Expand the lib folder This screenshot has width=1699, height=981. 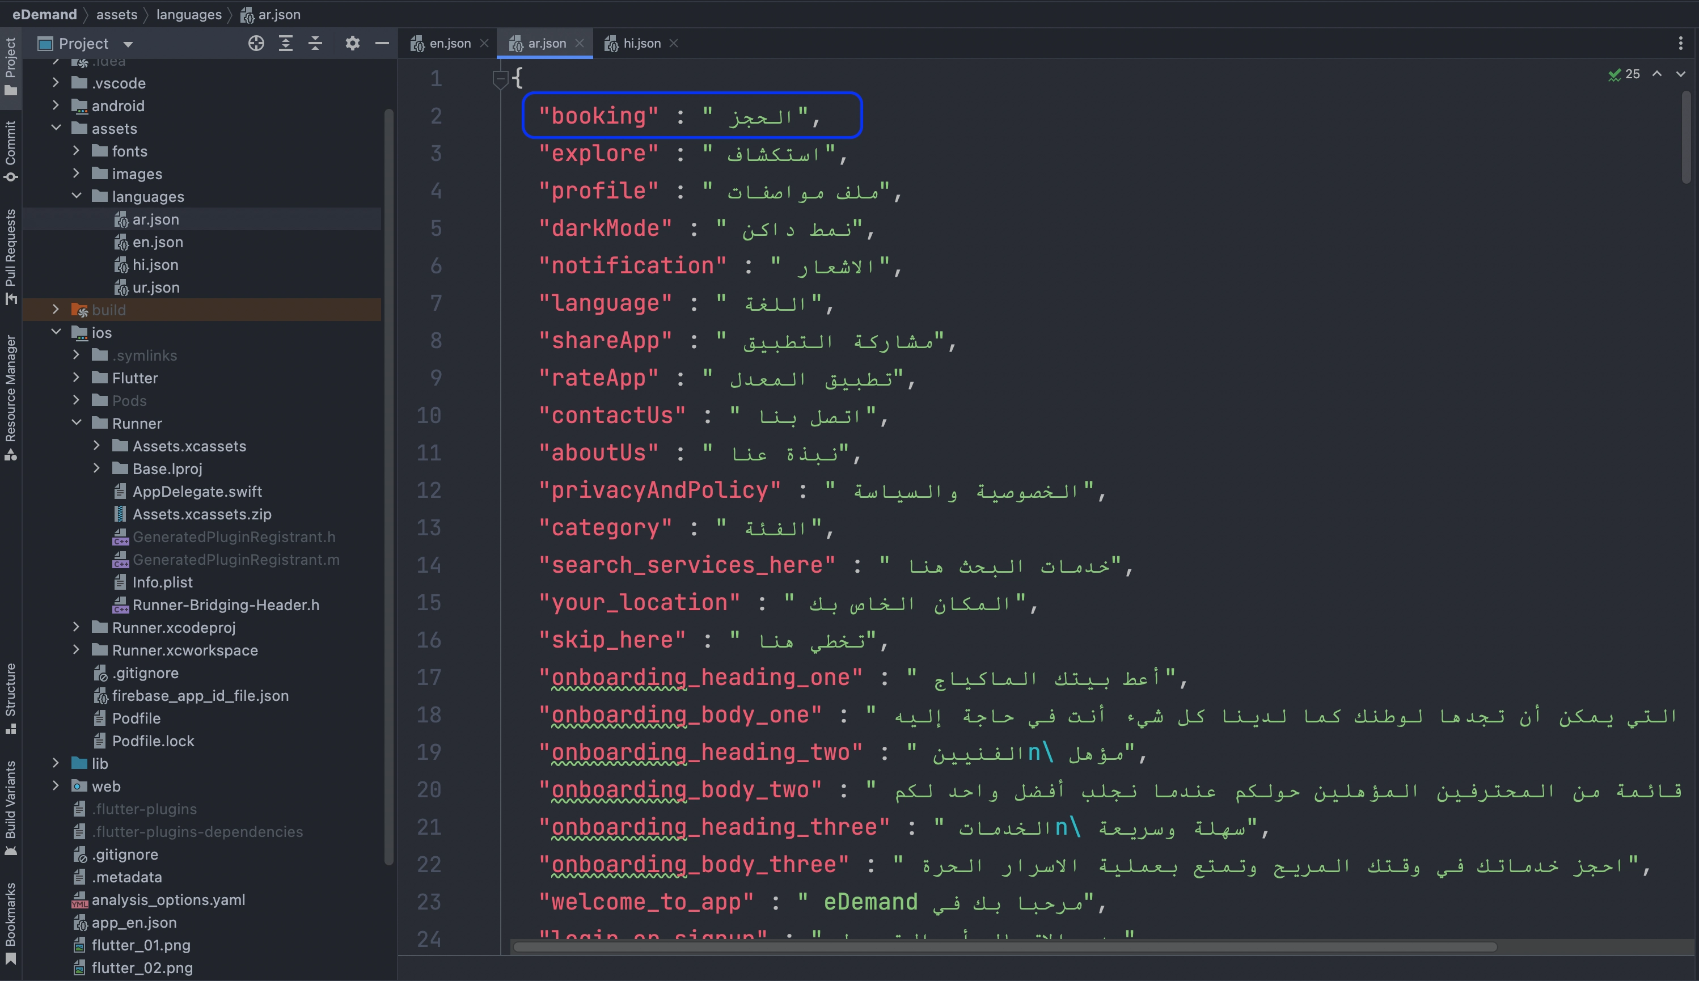pos(56,763)
